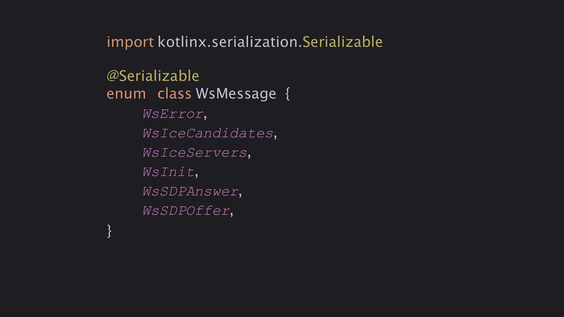Click the import keyword
Screen dimensions: 564x317
click(x=130, y=42)
